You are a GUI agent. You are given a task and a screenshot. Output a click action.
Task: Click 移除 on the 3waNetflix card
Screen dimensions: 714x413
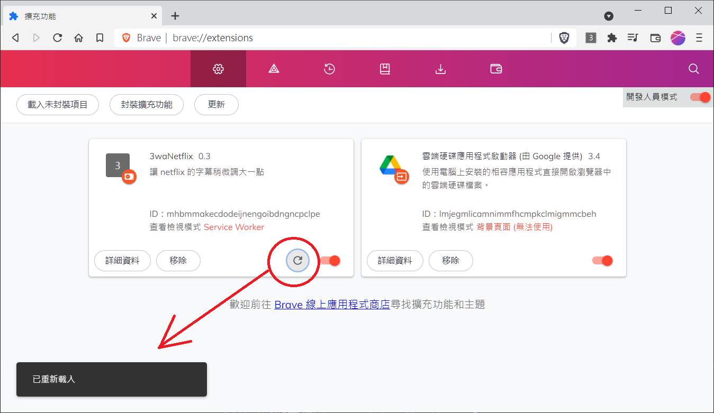178,261
